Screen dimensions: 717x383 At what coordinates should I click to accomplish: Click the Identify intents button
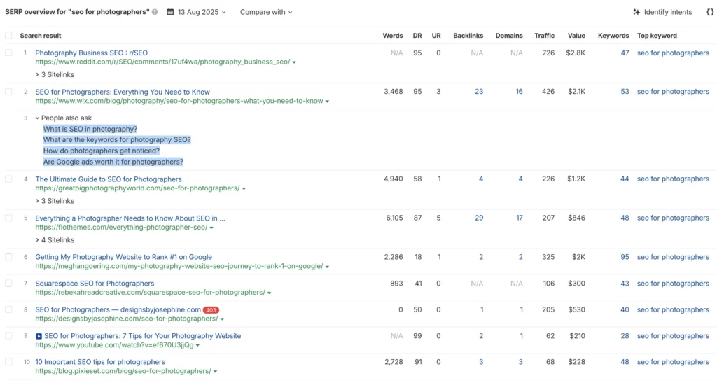(x=662, y=12)
